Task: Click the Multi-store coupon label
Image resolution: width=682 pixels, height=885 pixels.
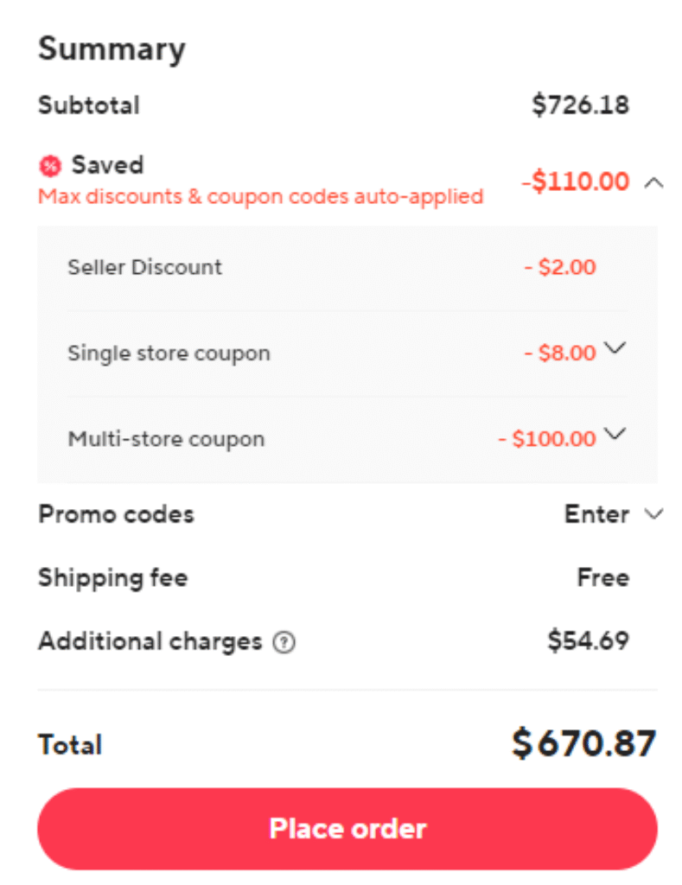Action: 166,439
